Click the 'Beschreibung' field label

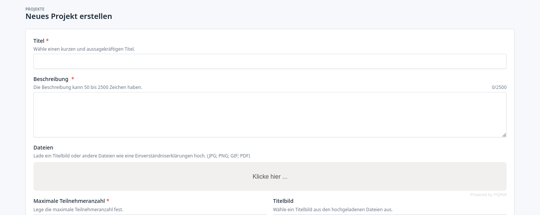pyautogui.click(x=51, y=79)
